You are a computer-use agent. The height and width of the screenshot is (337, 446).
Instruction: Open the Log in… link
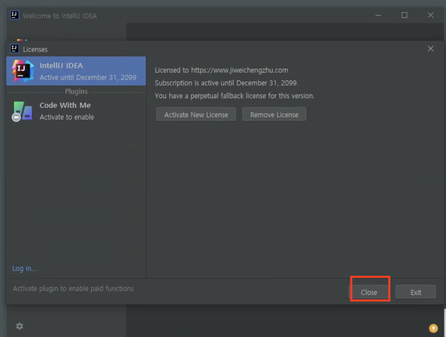(24, 268)
